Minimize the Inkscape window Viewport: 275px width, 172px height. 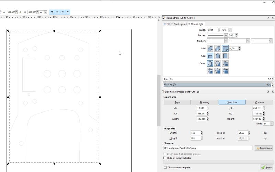click(x=264, y=2)
